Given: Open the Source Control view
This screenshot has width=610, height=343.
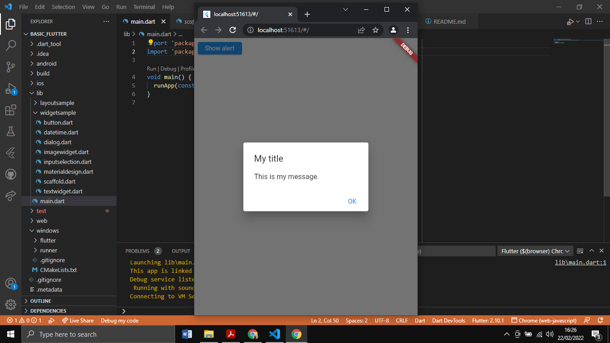Looking at the screenshot, I should pyautogui.click(x=11, y=66).
